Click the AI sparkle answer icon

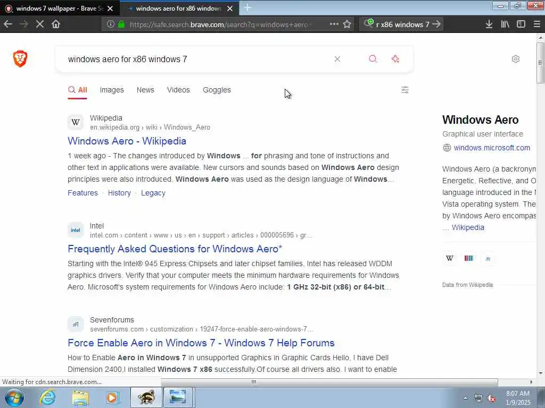point(395,59)
